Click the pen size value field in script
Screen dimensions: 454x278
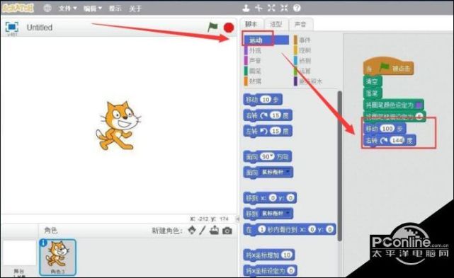(419, 117)
